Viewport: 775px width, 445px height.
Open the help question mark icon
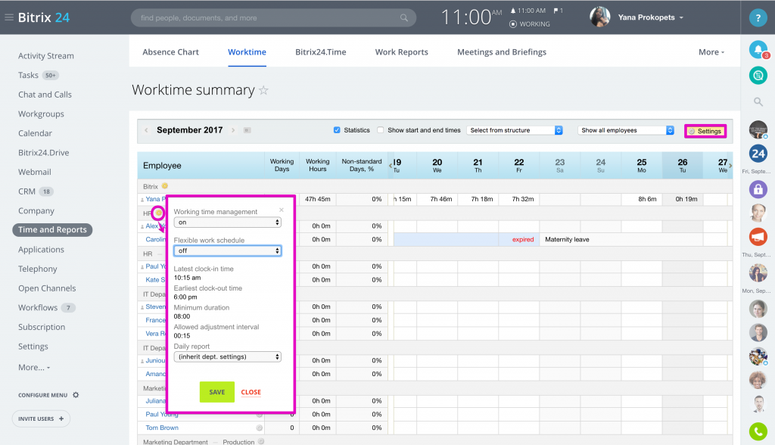[x=758, y=18]
